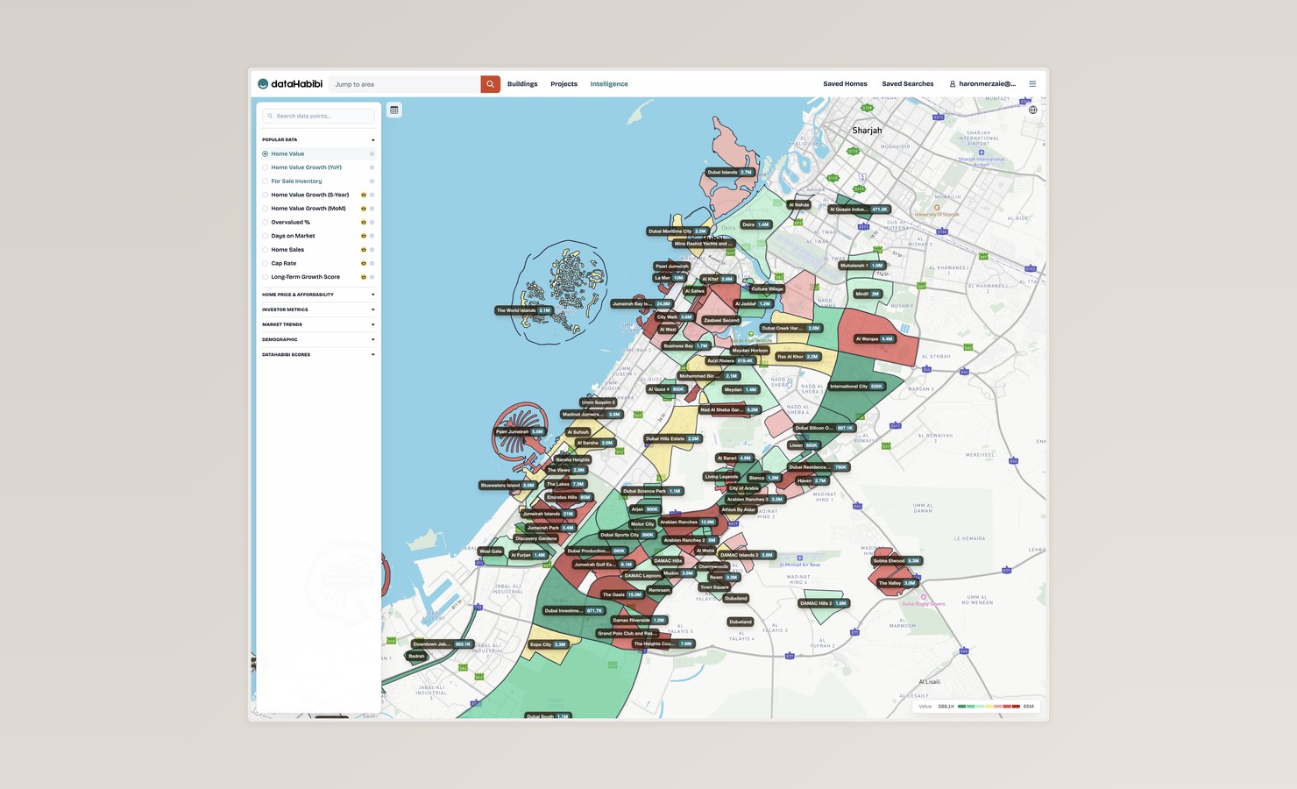Open the table view icon

click(394, 110)
